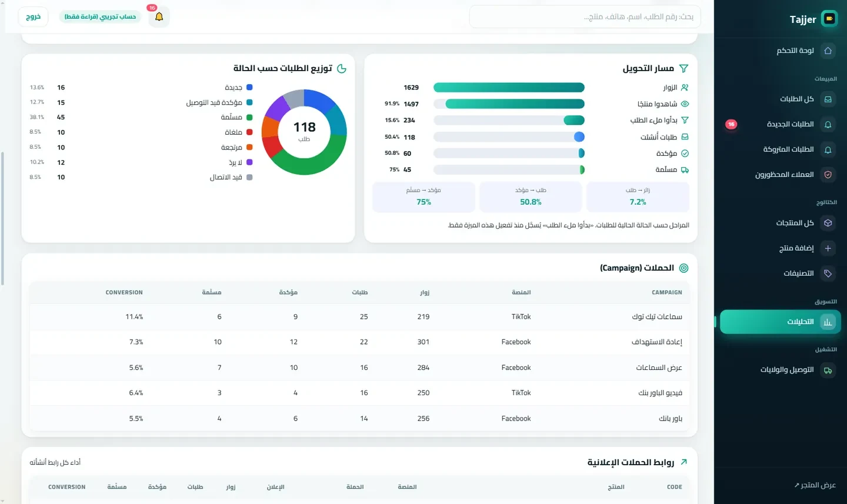Click the inbox icon on the طلبات أُنشئت funnel row
The image size is (847, 504).
tap(685, 137)
